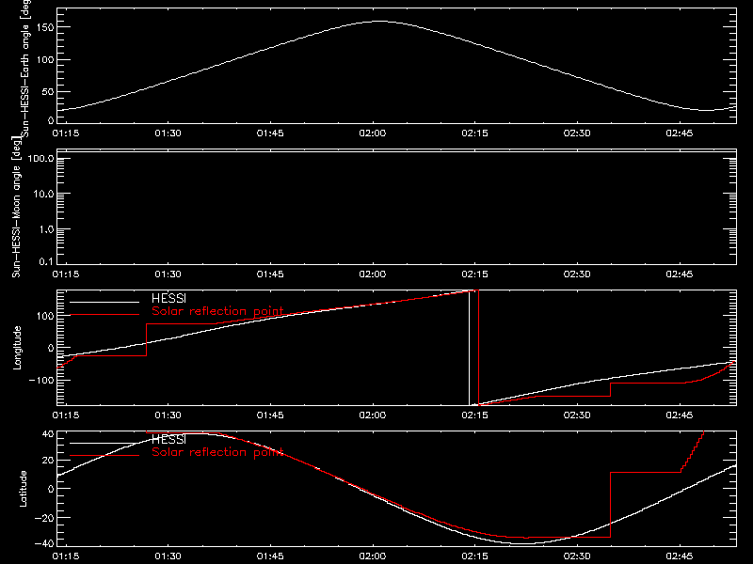The height and width of the screenshot is (564, 753).
Task: Click the '0.1' tick on Moon angle axis
Action: pos(46,261)
